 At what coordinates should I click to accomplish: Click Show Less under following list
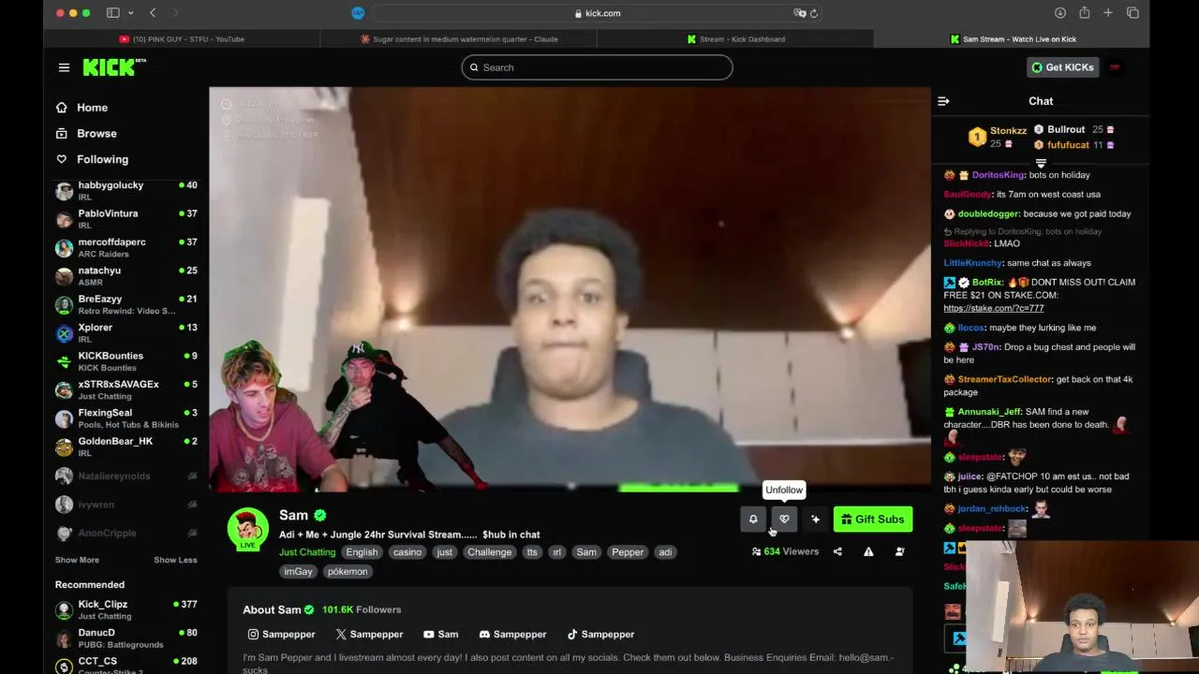[x=175, y=560]
